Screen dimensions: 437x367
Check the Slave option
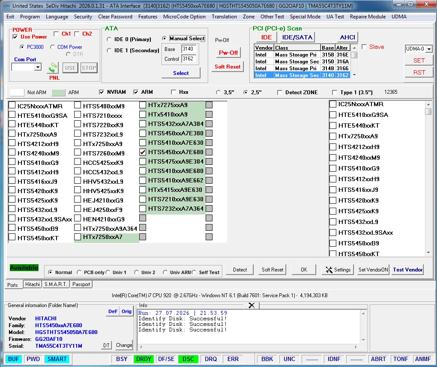[x=364, y=47]
